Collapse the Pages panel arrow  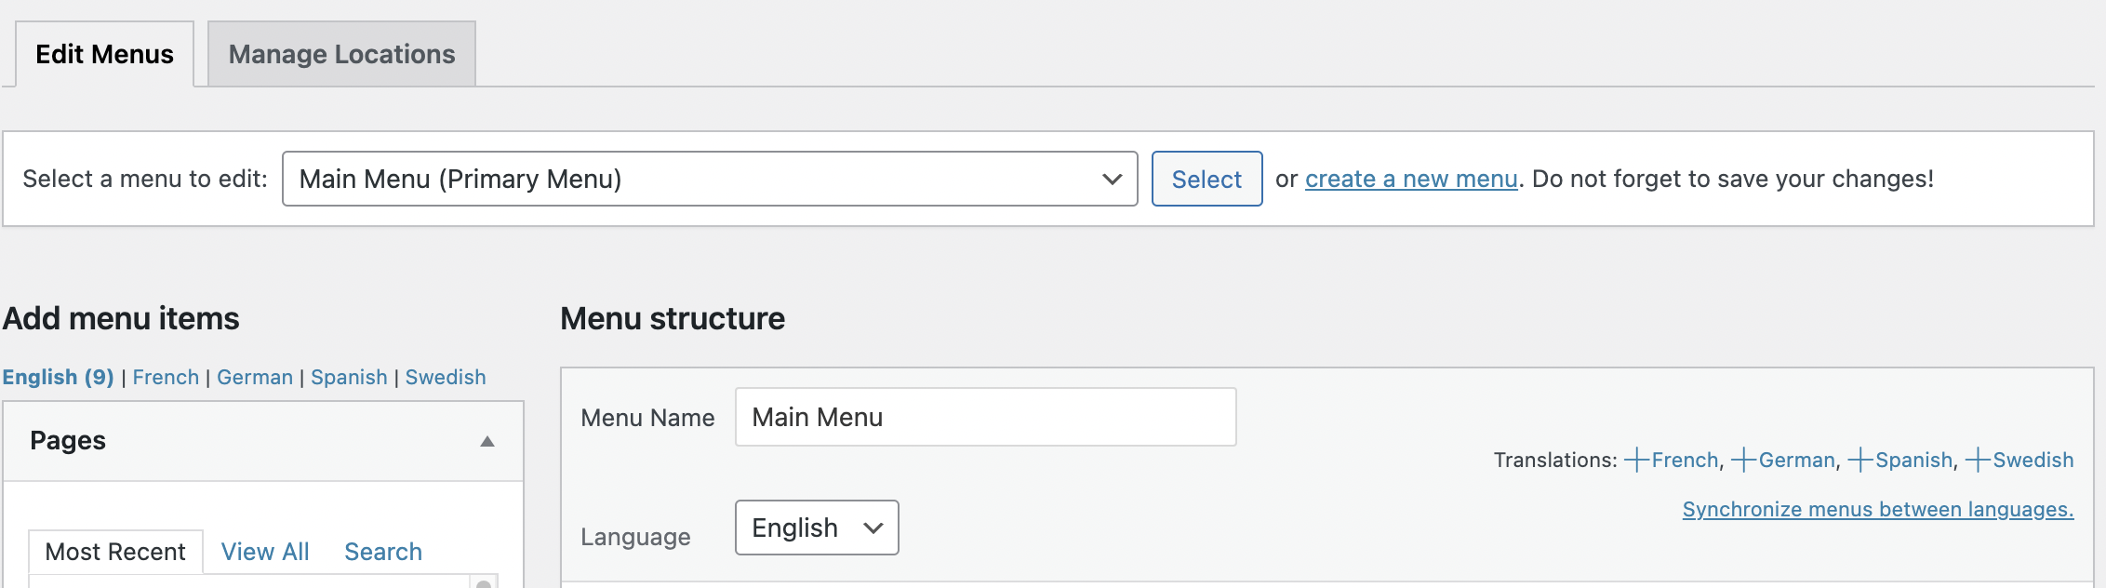click(x=487, y=441)
